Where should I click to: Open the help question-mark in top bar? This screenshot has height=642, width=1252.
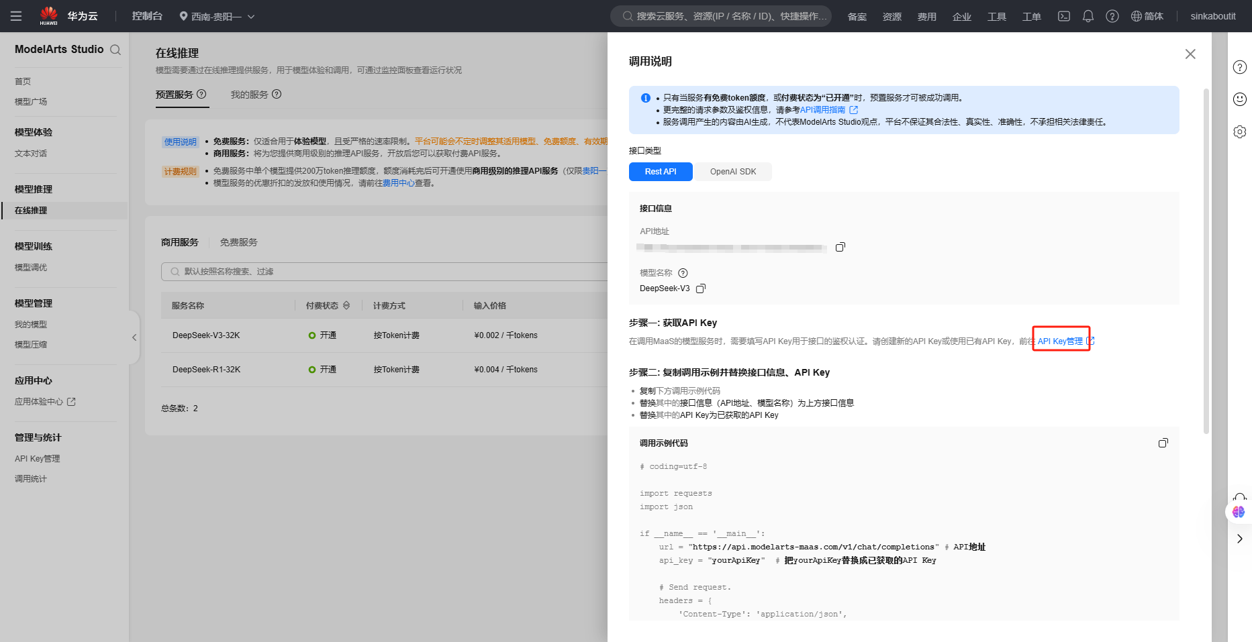[x=1112, y=16]
